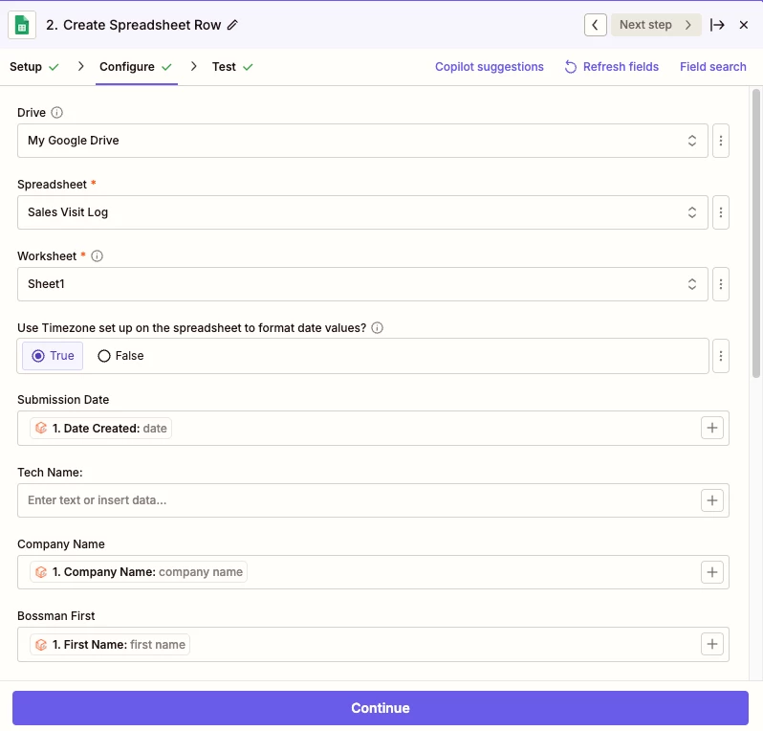Close the step editor panel
Viewport: 763px width, 731px height.
click(744, 25)
